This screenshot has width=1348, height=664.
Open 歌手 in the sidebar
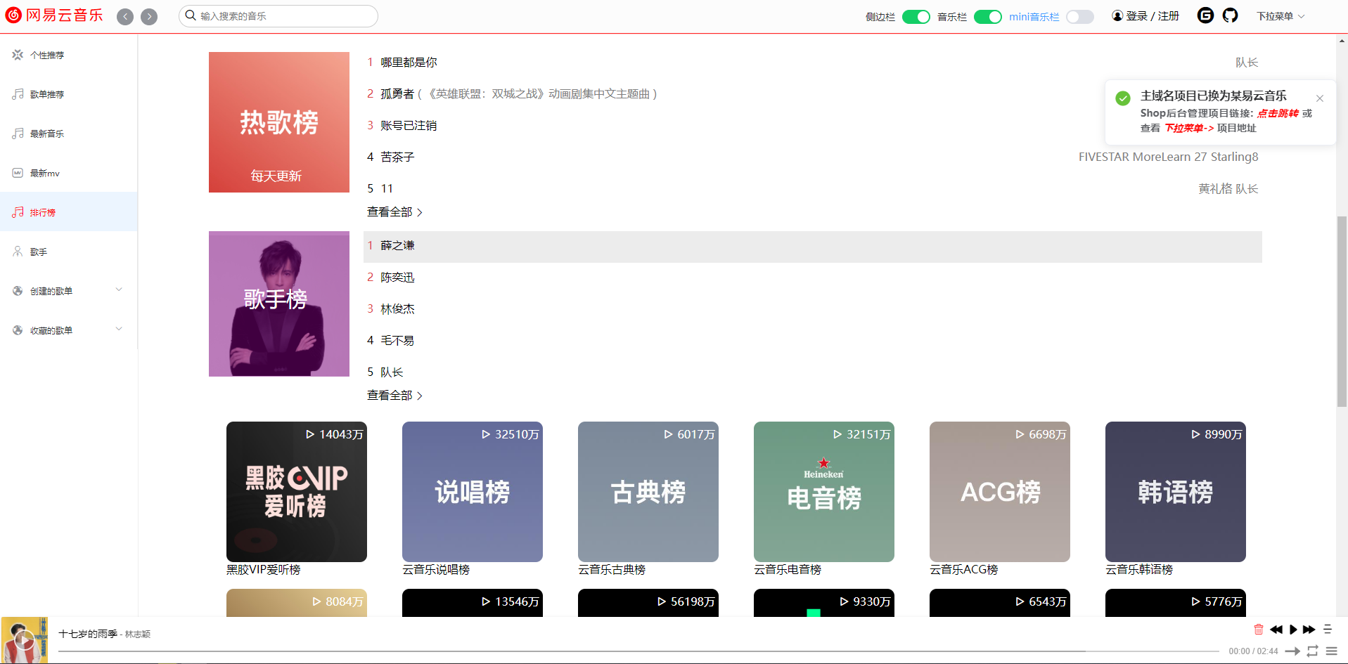tap(69, 252)
